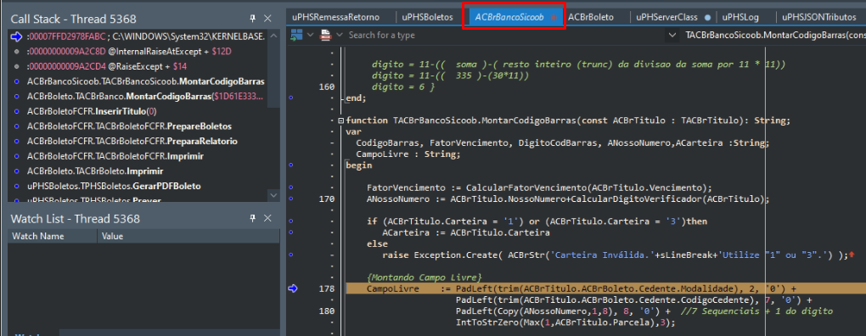
Task: Click the Call Stack scroll down arrow
Action: 274,195
